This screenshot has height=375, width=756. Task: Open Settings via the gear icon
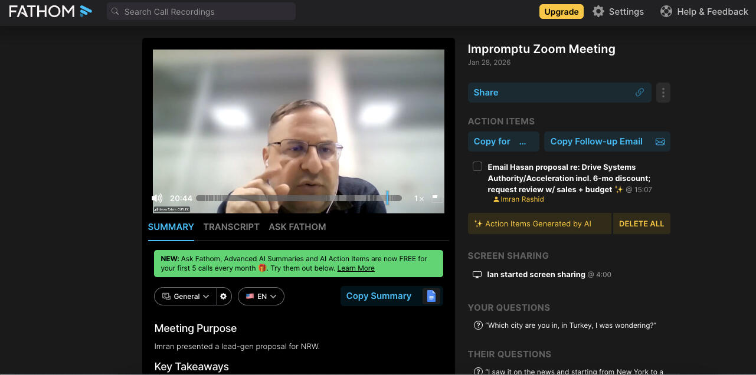(598, 11)
